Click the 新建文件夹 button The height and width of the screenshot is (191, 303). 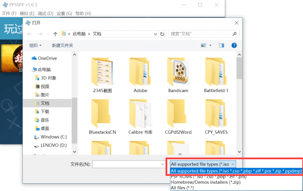[x=63, y=46]
